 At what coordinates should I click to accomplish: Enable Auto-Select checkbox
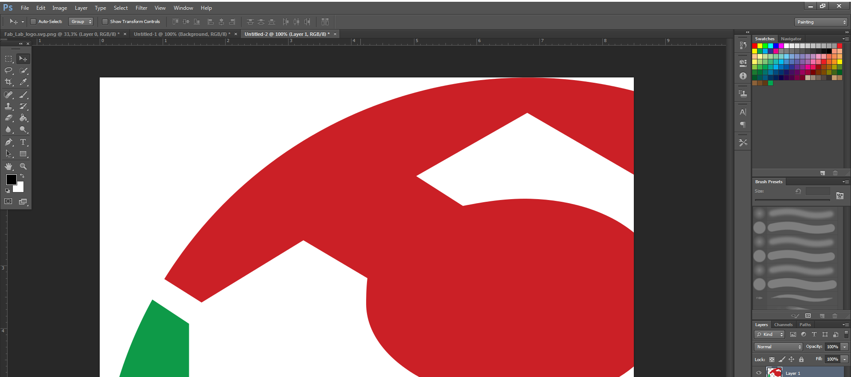pyautogui.click(x=33, y=22)
